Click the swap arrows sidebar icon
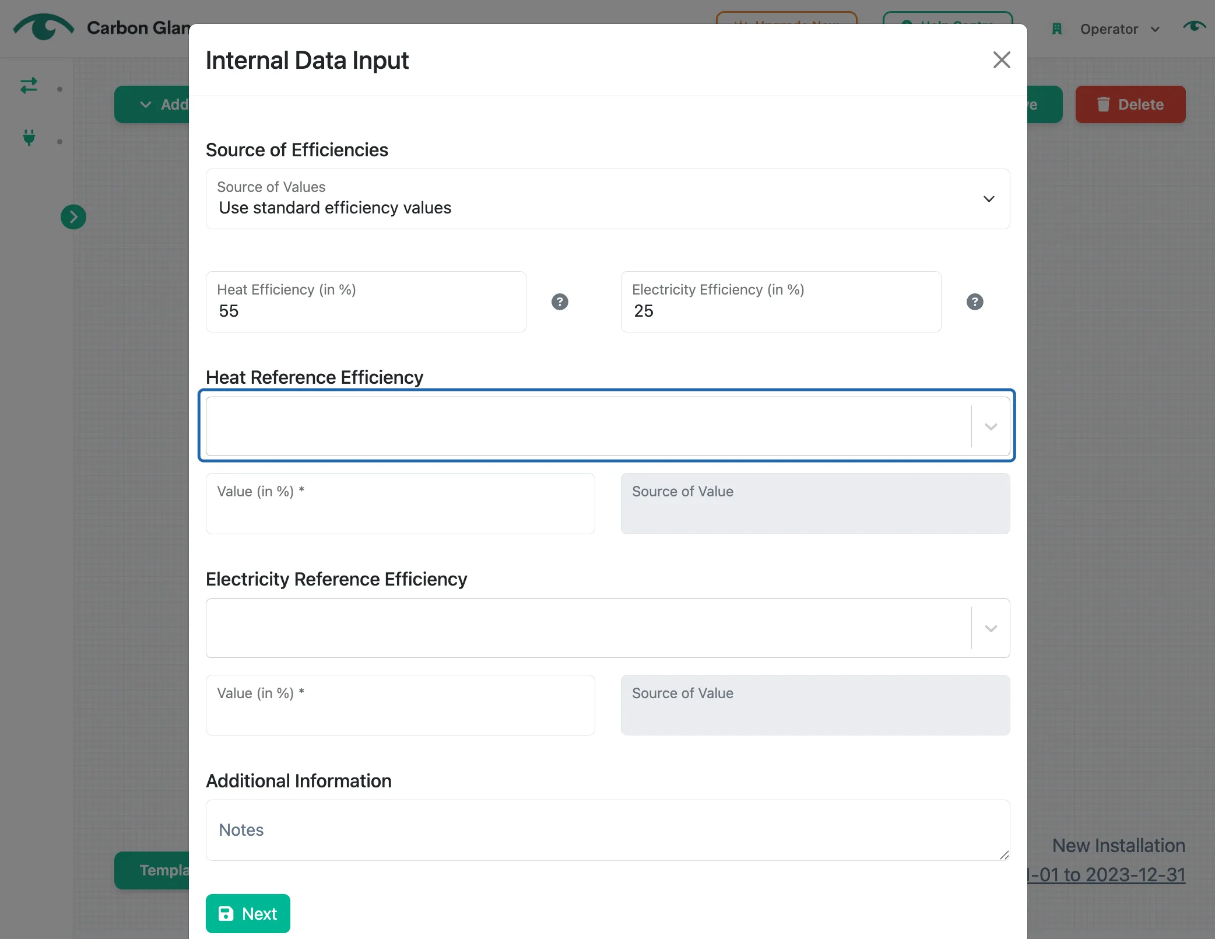 [x=29, y=86]
